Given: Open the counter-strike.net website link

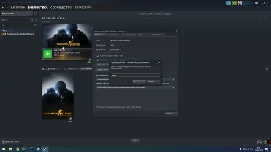Looking at the screenshot, I should [120, 41].
